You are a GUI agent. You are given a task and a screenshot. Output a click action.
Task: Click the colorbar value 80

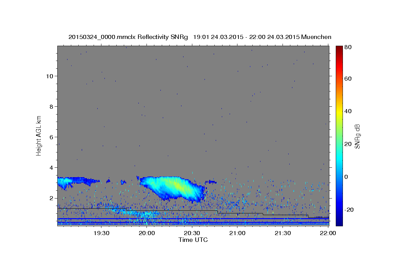tap(348, 47)
